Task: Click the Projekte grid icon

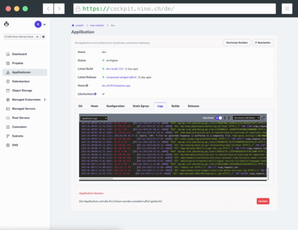Action: coord(8,63)
